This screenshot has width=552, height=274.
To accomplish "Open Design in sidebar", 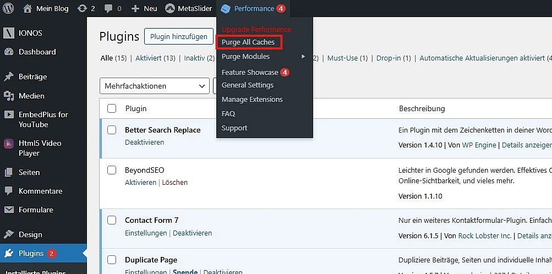I will pyautogui.click(x=30, y=234).
